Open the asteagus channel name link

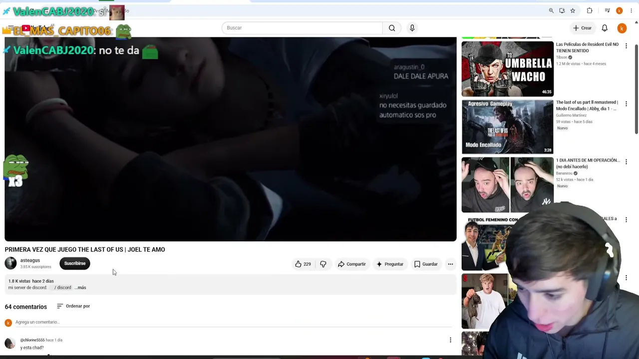[x=30, y=260]
